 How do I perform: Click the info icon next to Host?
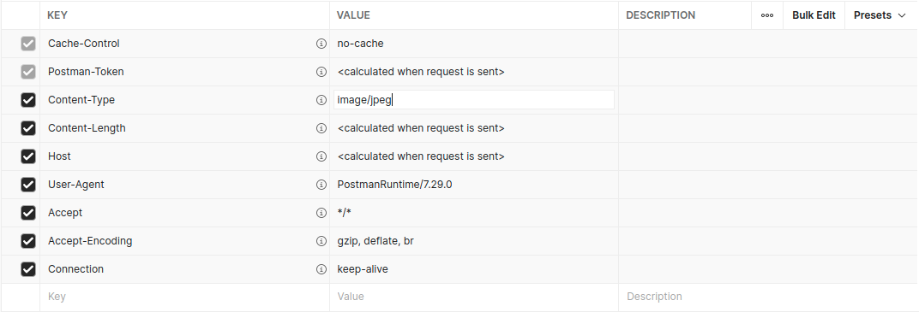tap(321, 156)
